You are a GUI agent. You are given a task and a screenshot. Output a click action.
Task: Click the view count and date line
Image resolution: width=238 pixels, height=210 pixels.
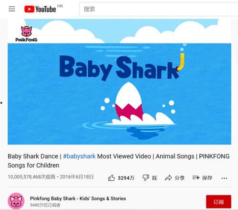[x=51, y=177]
